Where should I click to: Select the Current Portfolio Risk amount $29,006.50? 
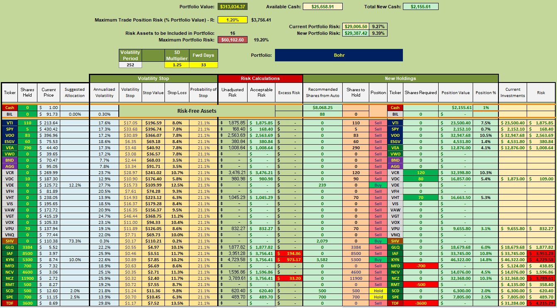coord(356,27)
